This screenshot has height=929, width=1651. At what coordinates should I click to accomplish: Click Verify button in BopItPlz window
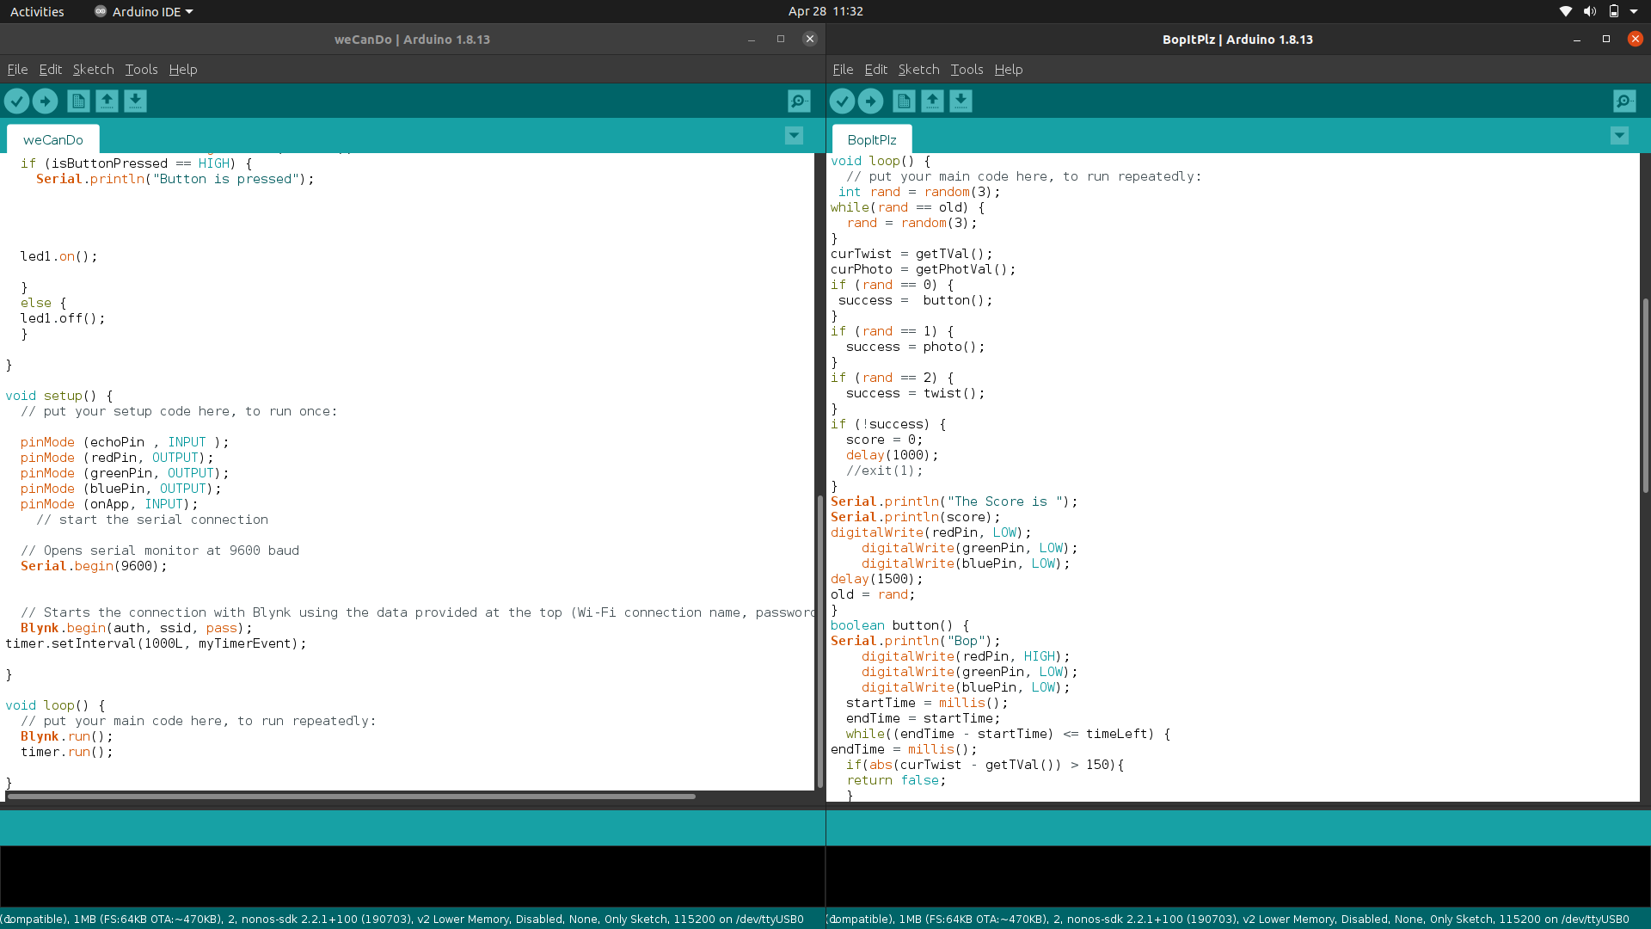click(x=842, y=102)
